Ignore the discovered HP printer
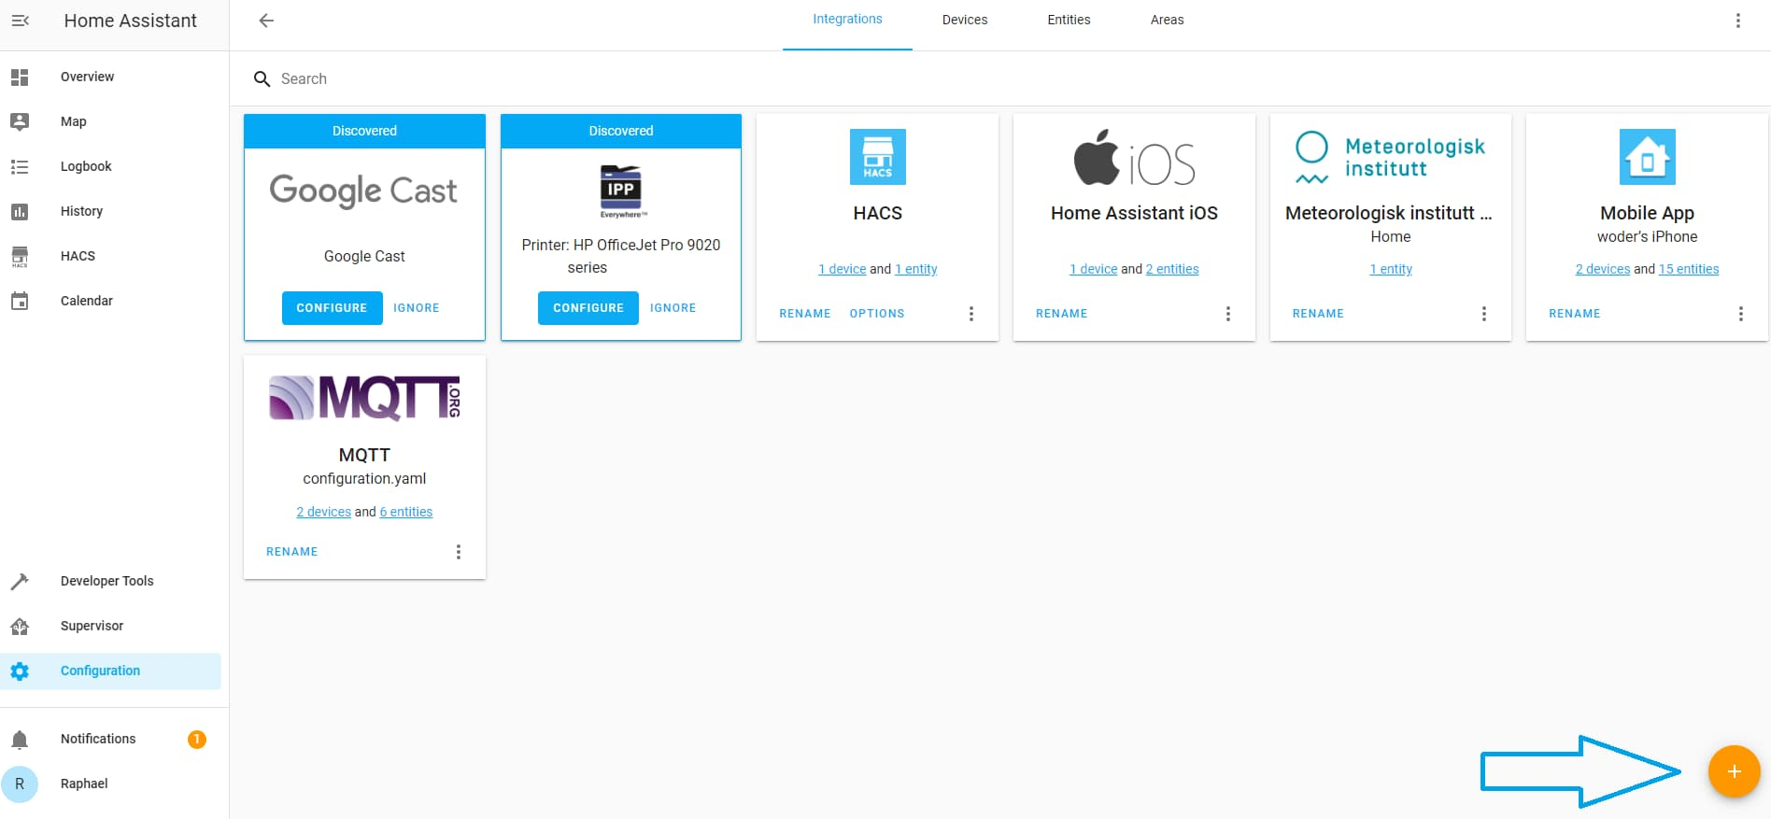 tap(673, 308)
